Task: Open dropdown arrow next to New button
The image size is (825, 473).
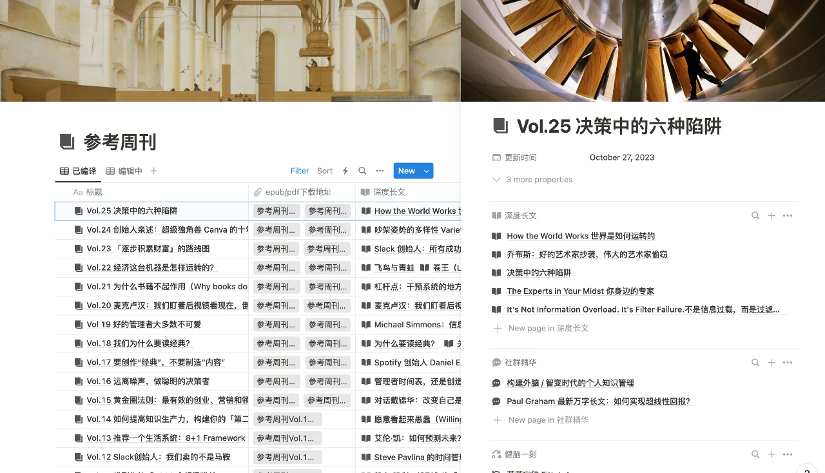Action: [426, 171]
